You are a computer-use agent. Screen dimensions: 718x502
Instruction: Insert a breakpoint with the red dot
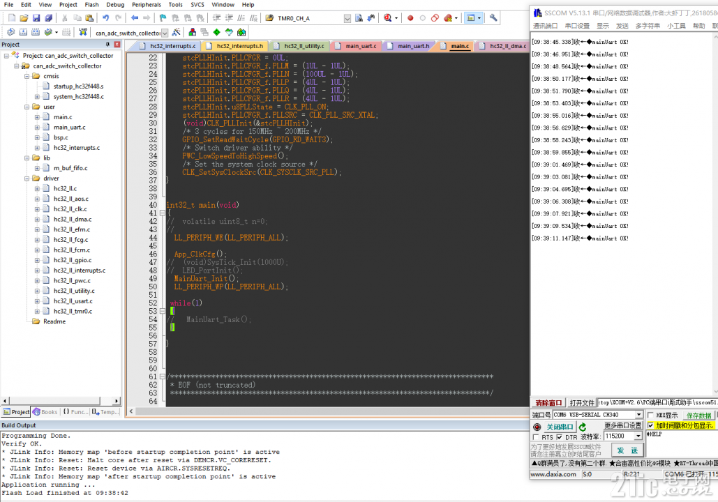410,18
